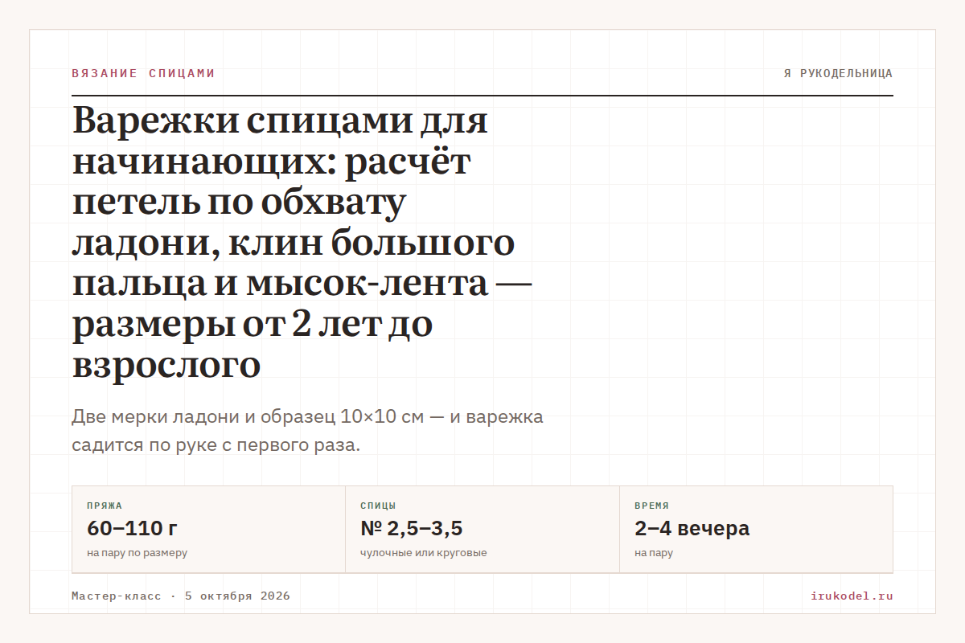
Task: Click the 'ВЯЗАНИЕ СПИЦАМИ' category label
Action: [143, 73]
